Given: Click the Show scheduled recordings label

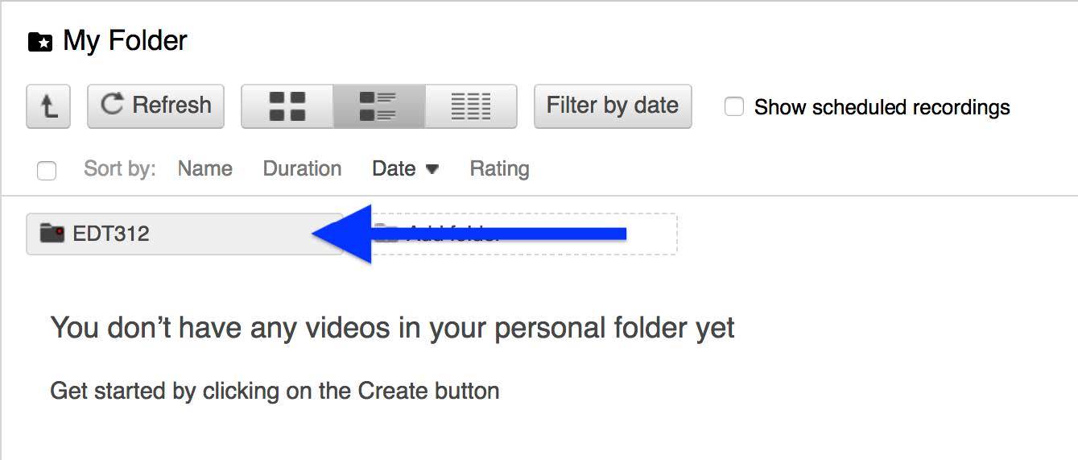Looking at the screenshot, I should pos(882,107).
